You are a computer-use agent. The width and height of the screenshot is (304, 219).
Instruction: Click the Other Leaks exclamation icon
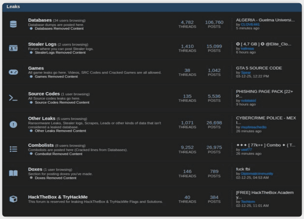(x=13, y=124)
